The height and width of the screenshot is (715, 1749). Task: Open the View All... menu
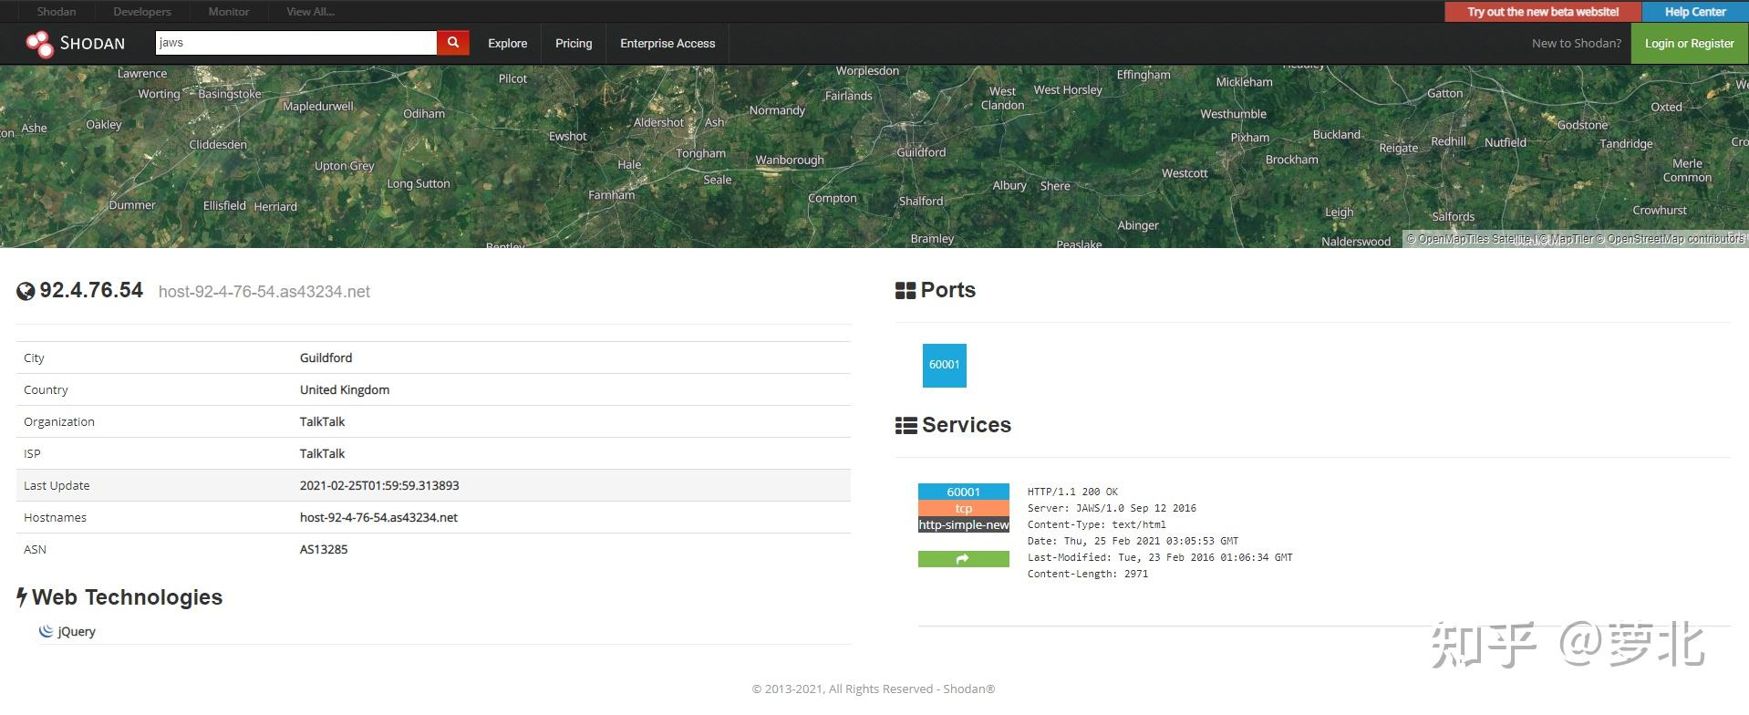pyautogui.click(x=311, y=11)
